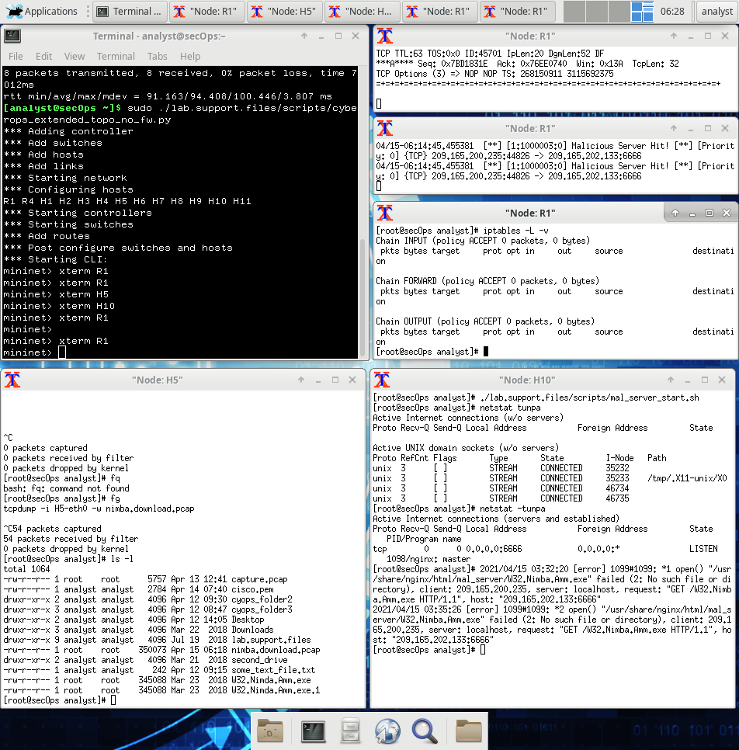The image size is (739, 750).
Task: Open the Help menu in Terminal
Action: click(x=190, y=56)
